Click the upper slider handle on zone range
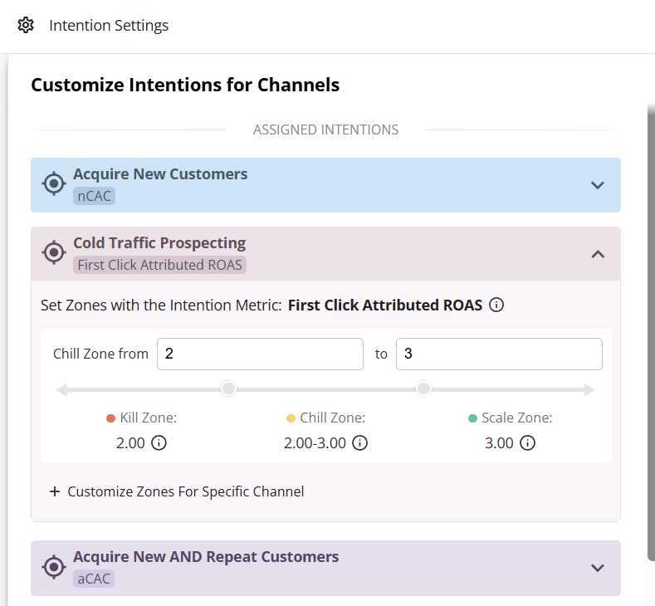 pyautogui.click(x=423, y=389)
